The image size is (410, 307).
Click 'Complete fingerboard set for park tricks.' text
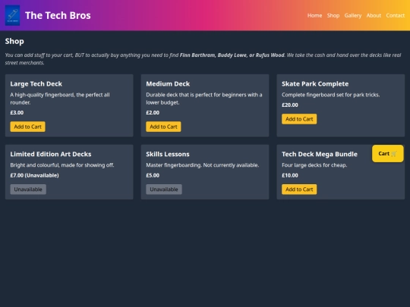pos(330,95)
